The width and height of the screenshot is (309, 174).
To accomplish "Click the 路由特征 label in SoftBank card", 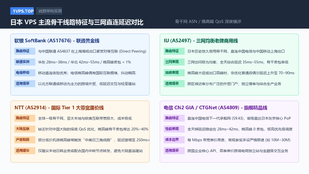I will [x=25, y=51].
